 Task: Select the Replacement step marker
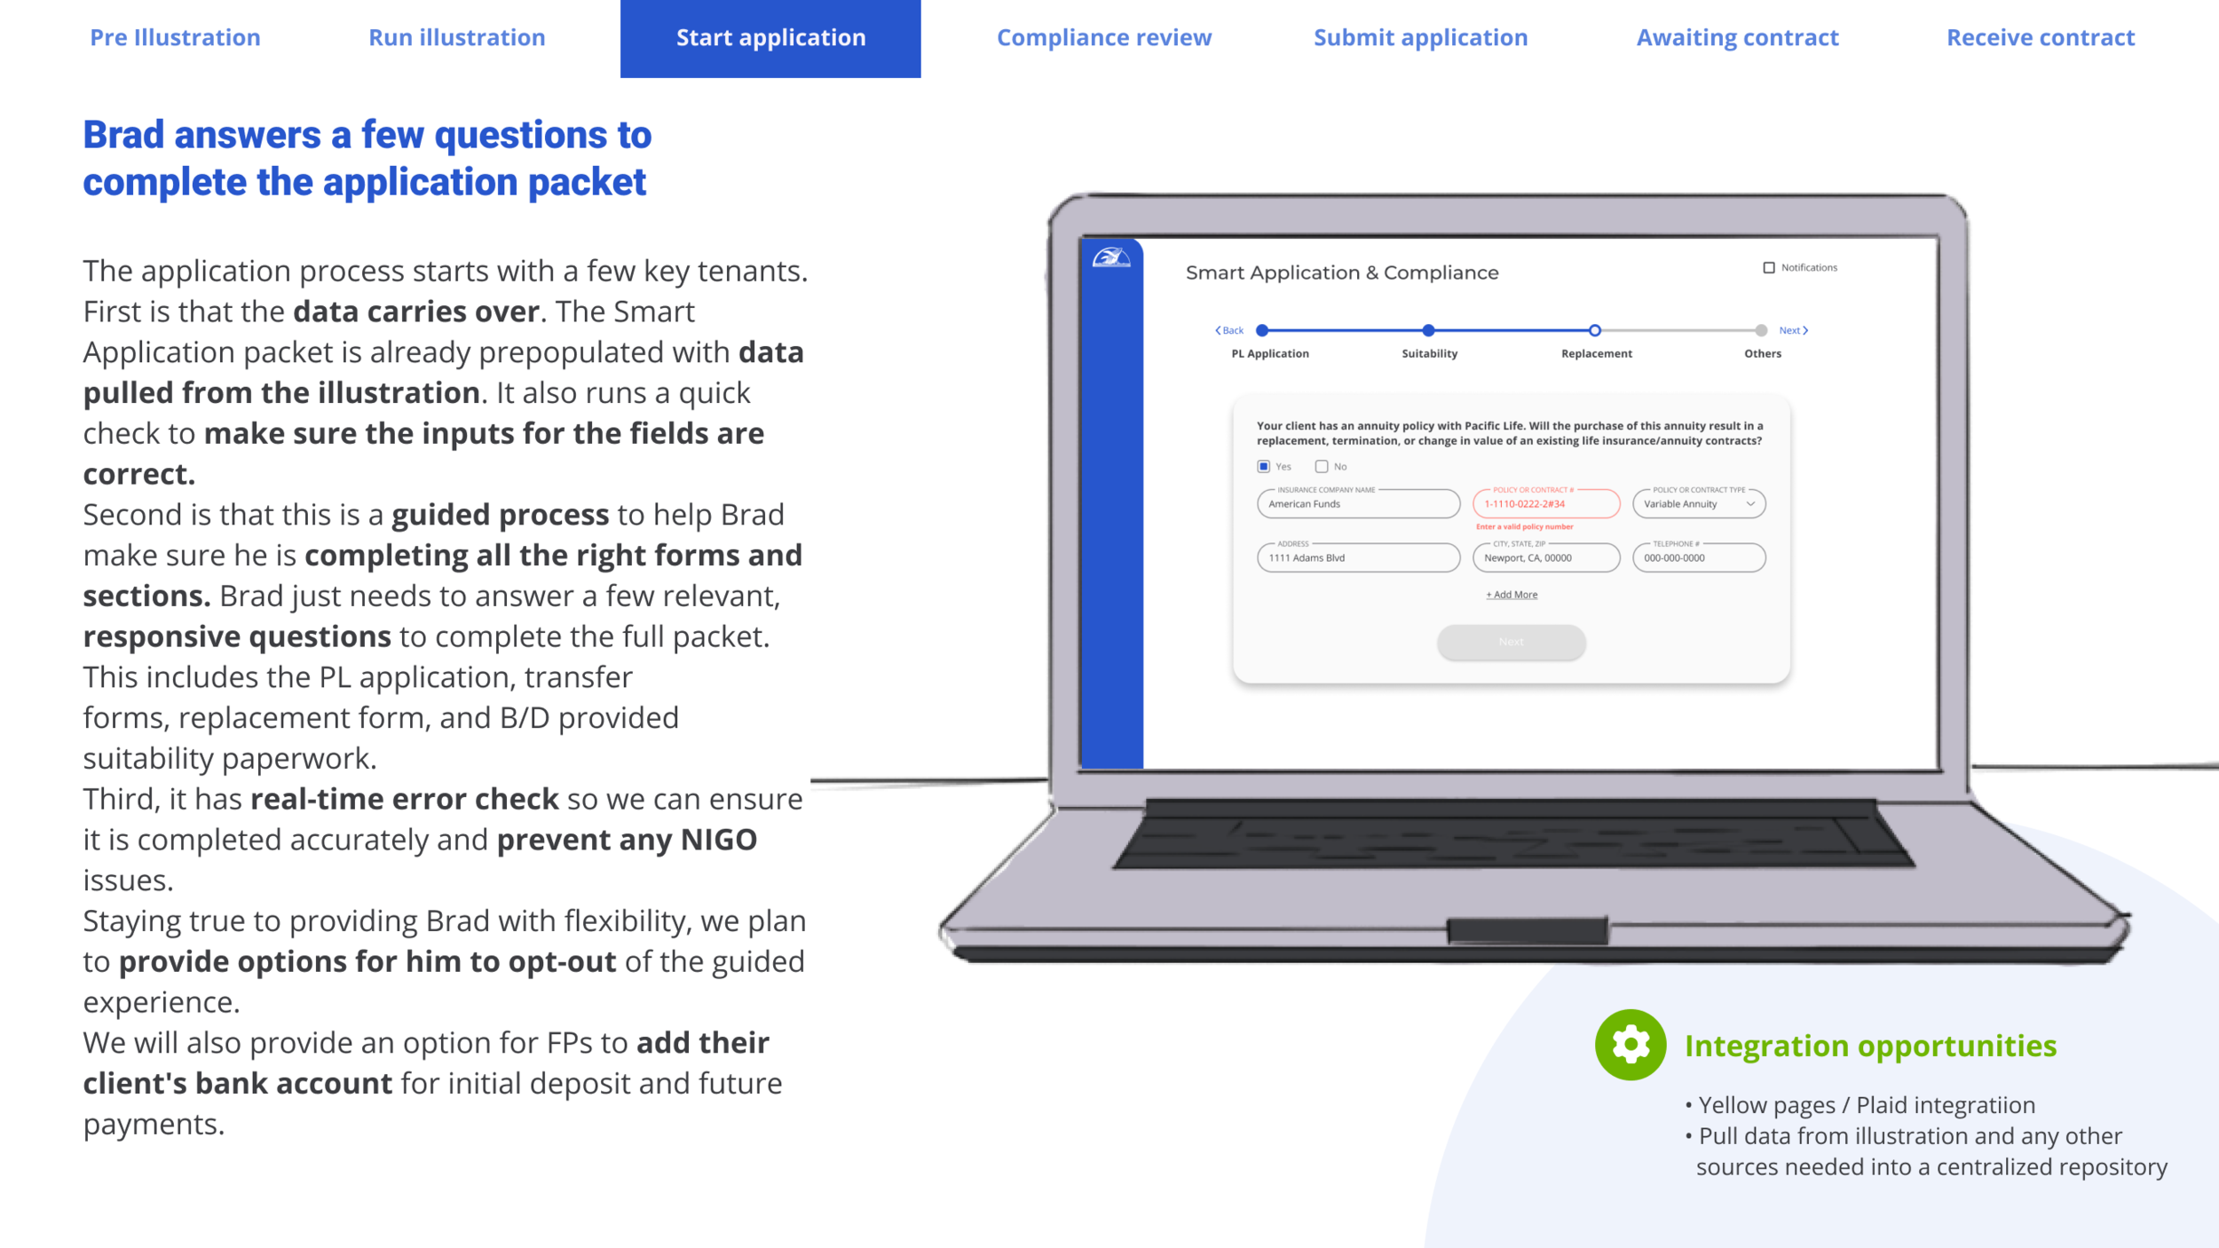pos(1595,330)
